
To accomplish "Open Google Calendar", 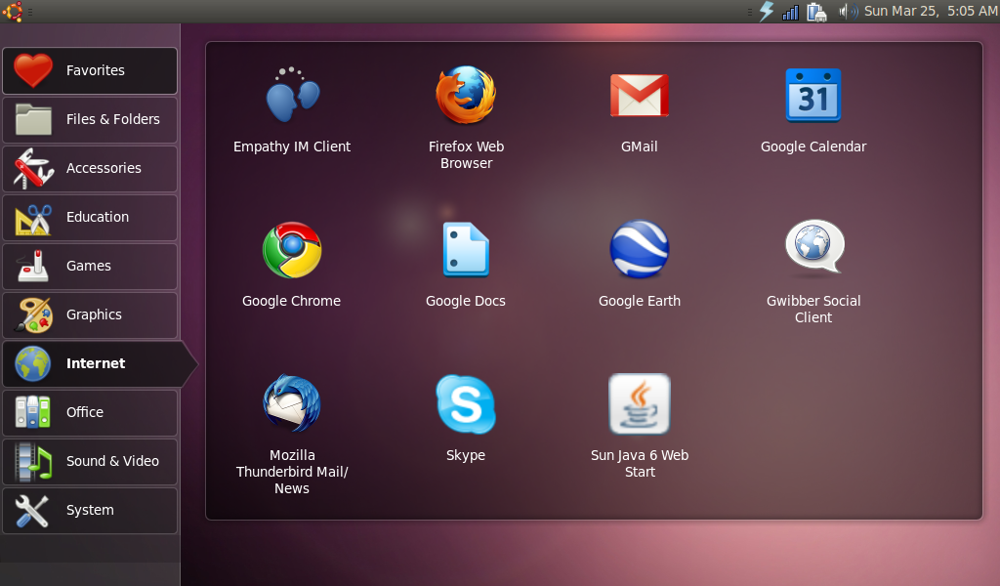I will point(813,96).
